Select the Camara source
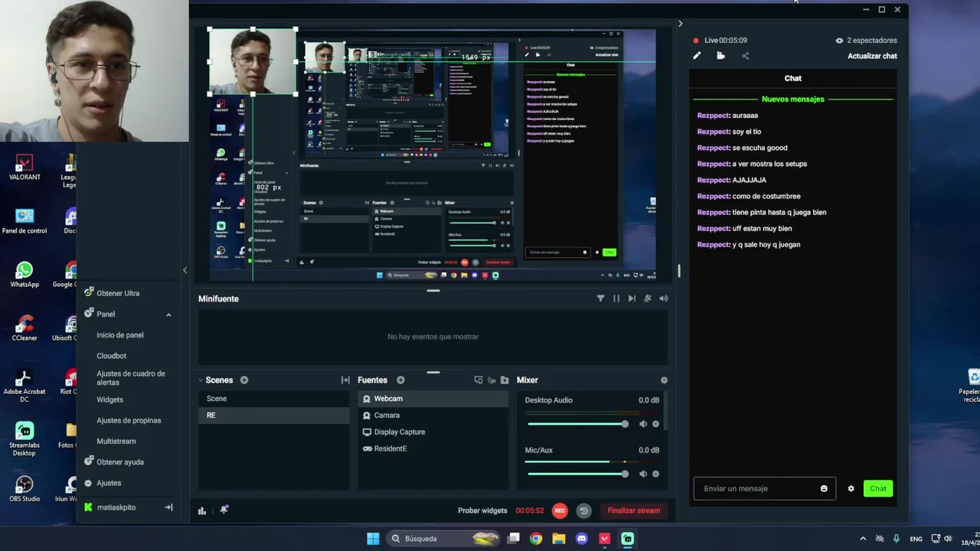980x551 pixels. point(433,416)
